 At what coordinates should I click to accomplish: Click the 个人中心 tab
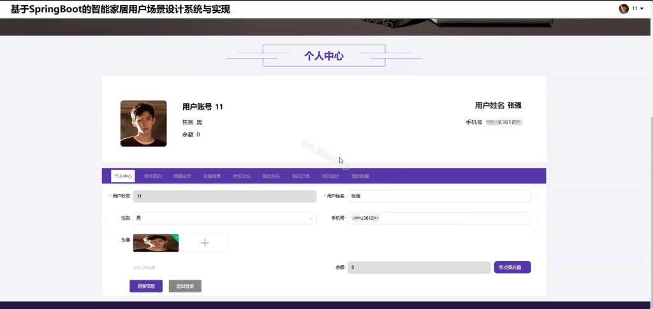point(123,176)
